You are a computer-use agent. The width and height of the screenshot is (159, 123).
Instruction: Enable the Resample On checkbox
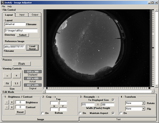click(x=80, y=113)
